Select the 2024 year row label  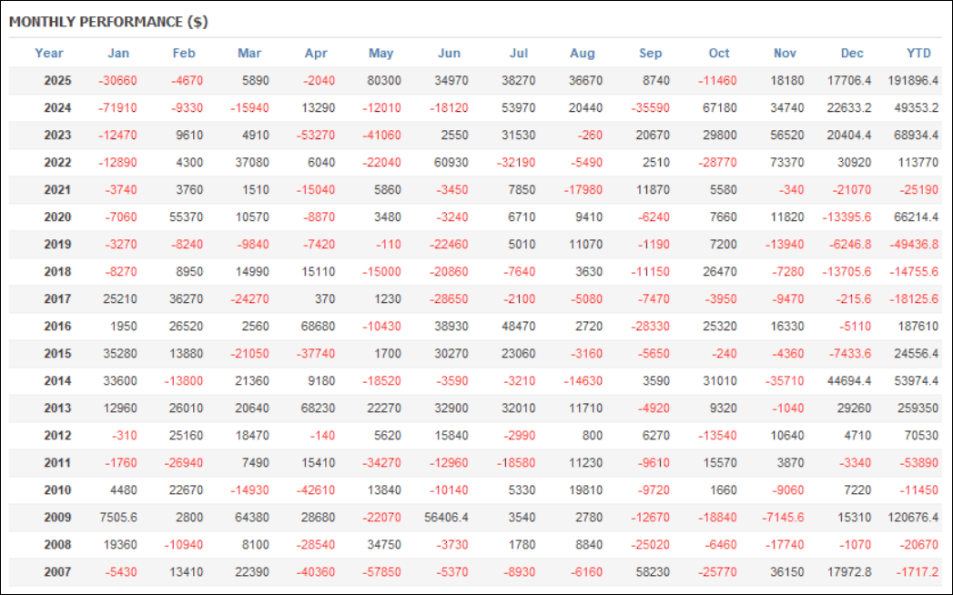[x=57, y=107]
